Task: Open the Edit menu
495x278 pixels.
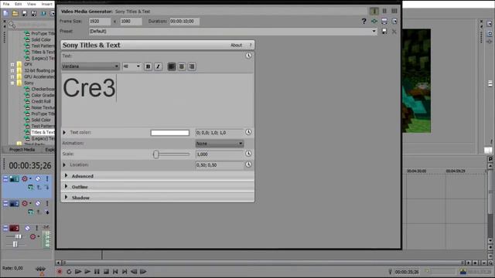Action: [x=19, y=4]
